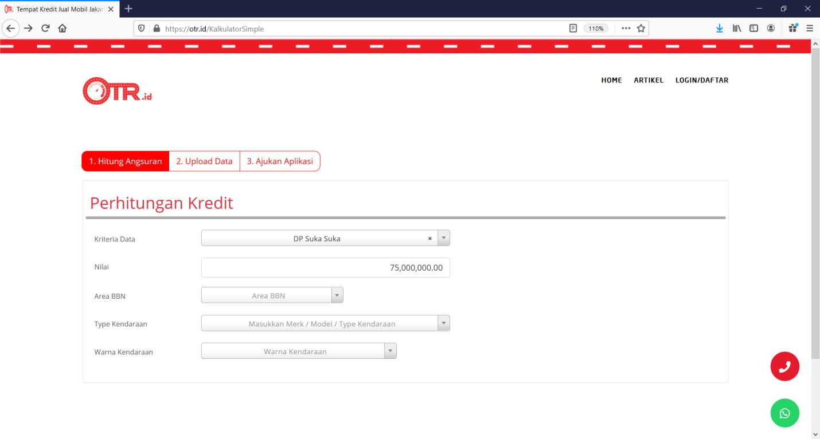Switch to the 2. Upload Data tab
The height and width of the screenshot is (439, 820).
coord(204,161)
